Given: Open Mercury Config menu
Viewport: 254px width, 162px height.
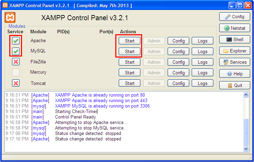Looking at the screenshot, I should [178, 73].
